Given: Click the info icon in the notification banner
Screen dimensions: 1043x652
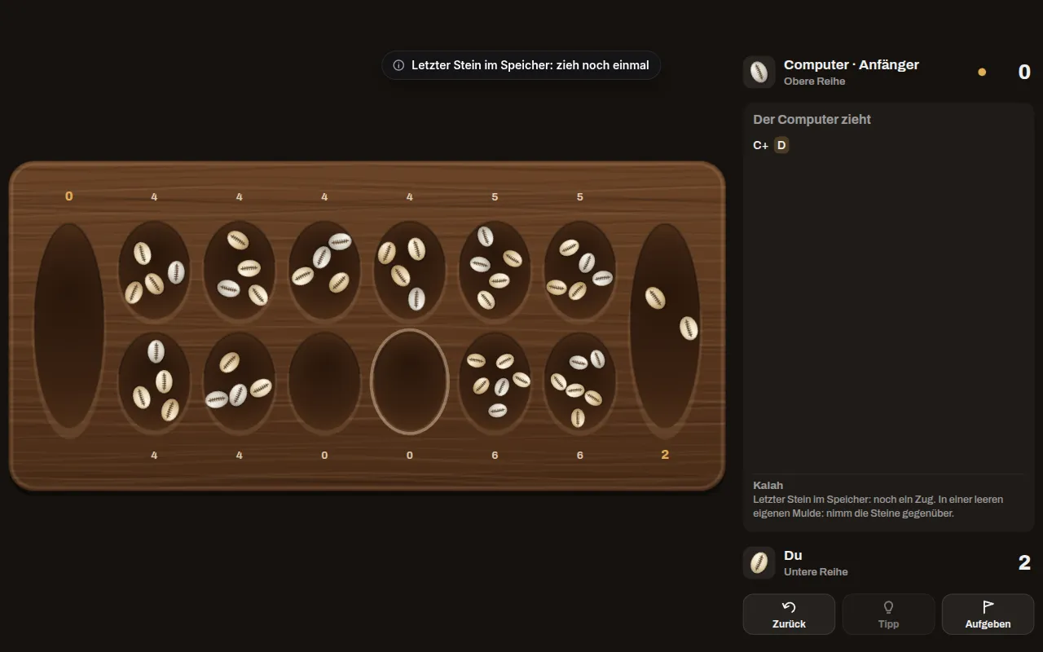Looking at the screenshot, I should tap(398, 65).
